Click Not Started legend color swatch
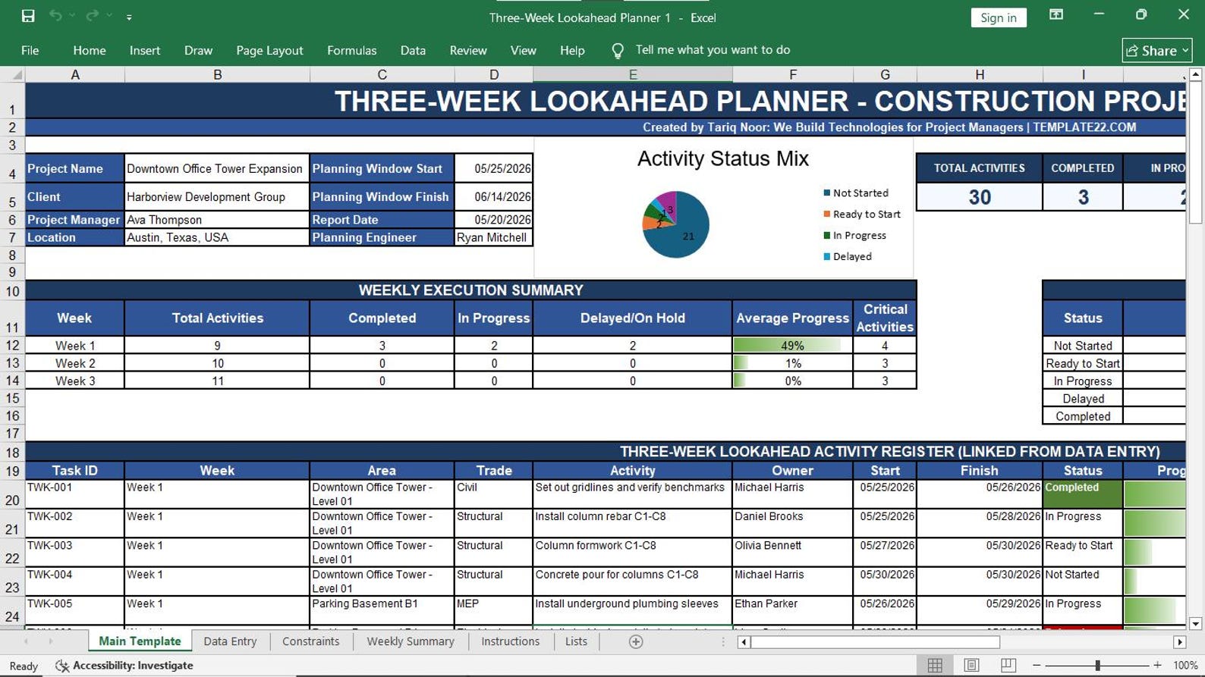Image resolution: width=1205 pixels, height=677 pixels. click(827, 193)
